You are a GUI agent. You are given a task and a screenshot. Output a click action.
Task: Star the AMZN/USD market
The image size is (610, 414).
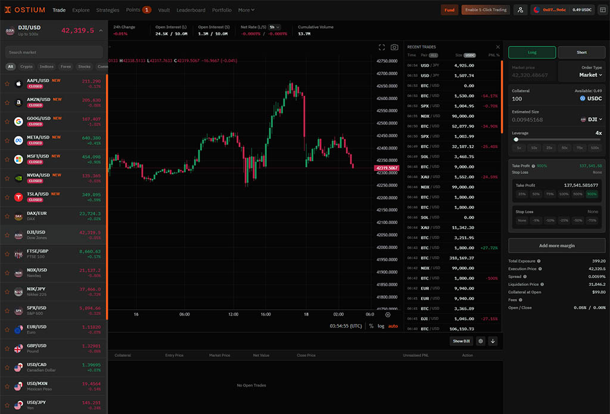tap(7, 102)
